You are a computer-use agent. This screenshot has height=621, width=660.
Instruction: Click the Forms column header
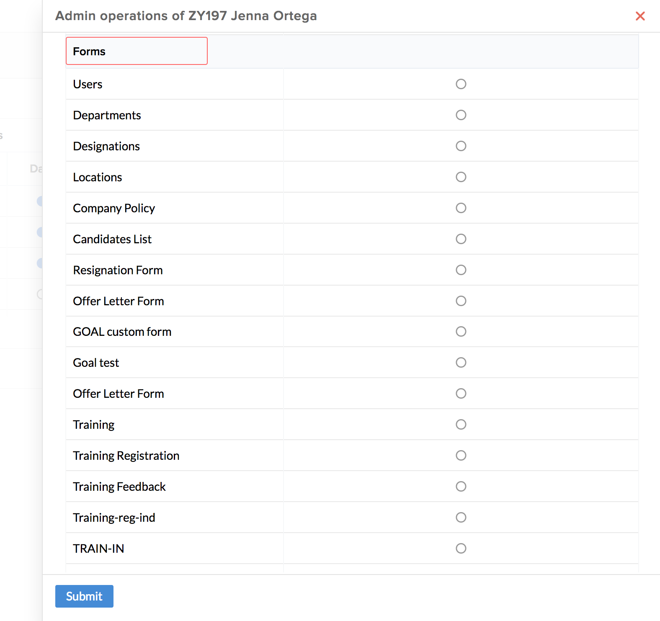89,51
